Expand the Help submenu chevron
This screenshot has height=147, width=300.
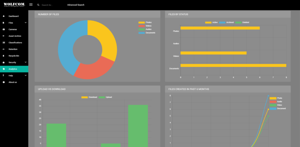pos(26,76)
